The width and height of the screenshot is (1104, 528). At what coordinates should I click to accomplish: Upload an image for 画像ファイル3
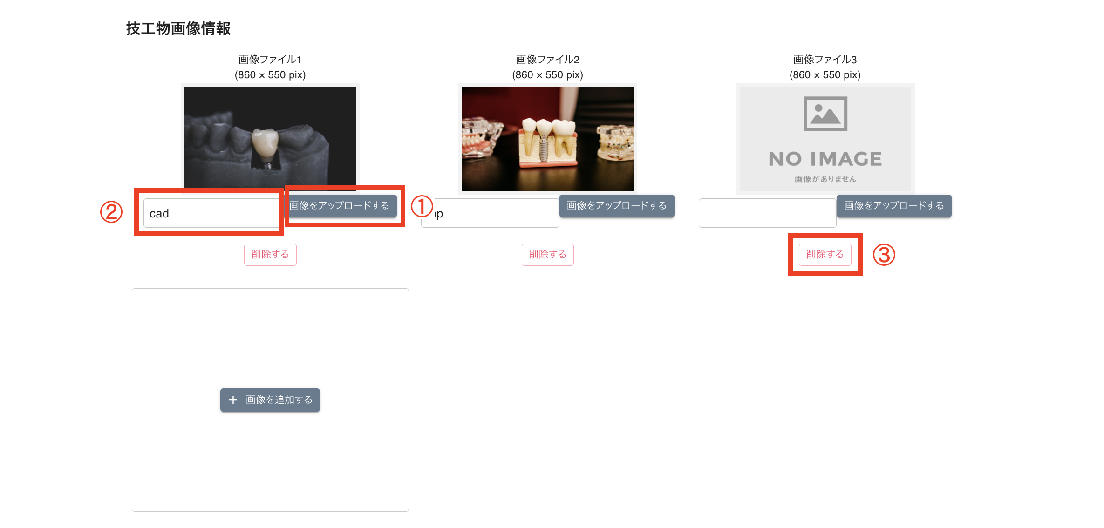894,206
